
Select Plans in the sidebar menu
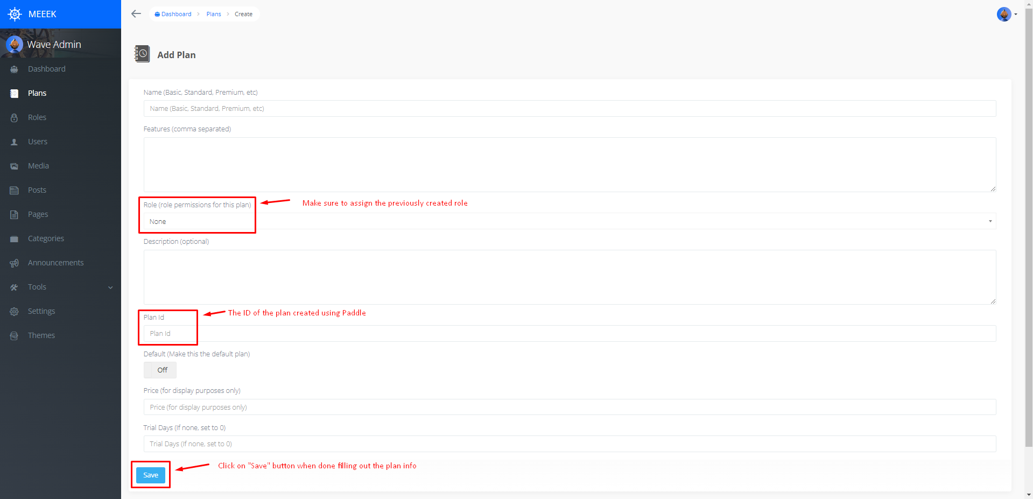point(37,93)
